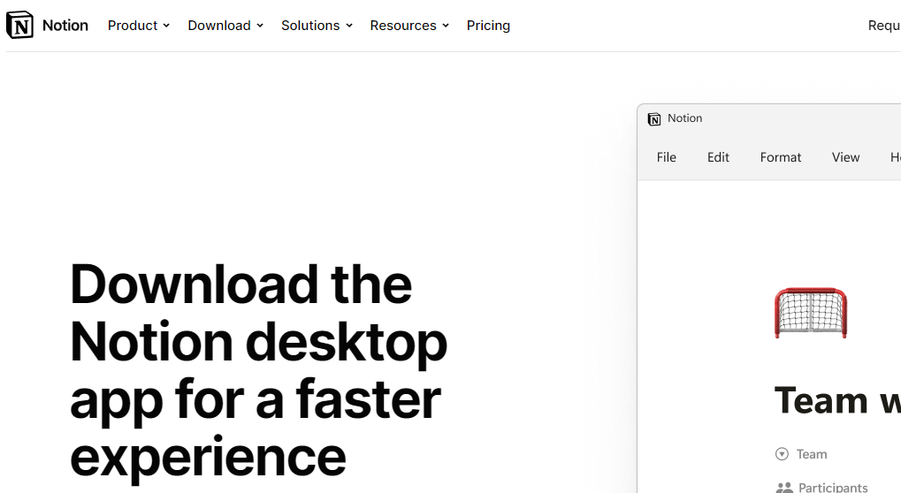The width and height of the screenshot is (901, 493).
Task: Click the people icon beside Participants
Action: tap(783, 487)
